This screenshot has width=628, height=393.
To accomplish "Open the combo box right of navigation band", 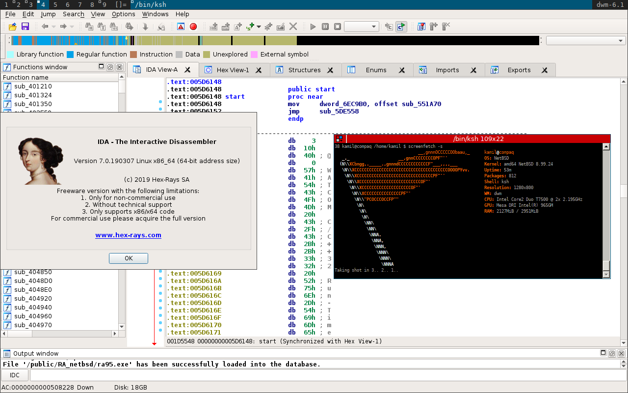I will pyautogui.click(x=586, y=41).
